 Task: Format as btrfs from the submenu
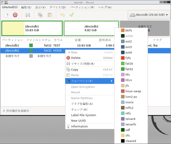(131, 30)
